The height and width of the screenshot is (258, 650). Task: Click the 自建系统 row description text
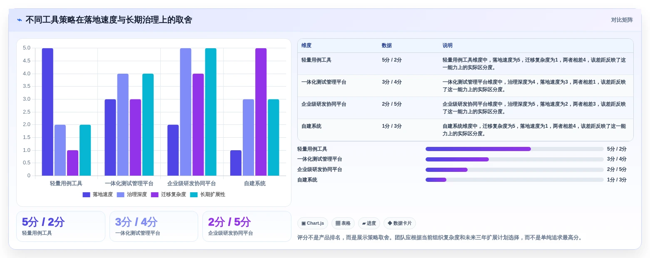click(534, 130)
